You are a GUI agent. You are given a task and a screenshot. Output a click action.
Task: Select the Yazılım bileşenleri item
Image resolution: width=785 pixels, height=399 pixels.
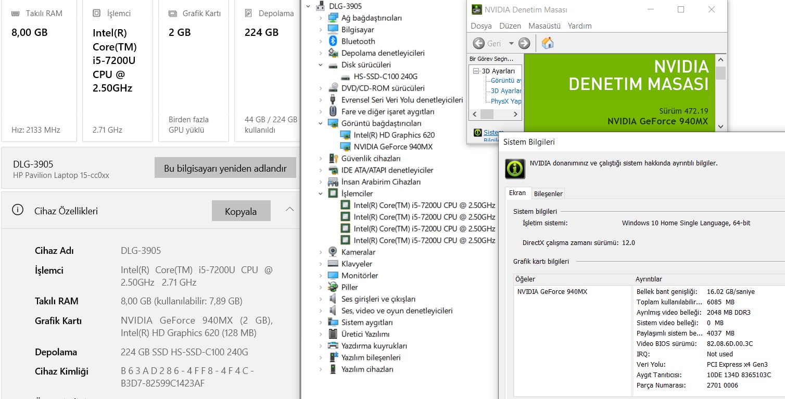371,357
